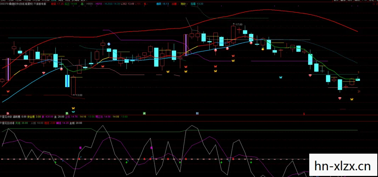The width and height of the screenshot is (378, 177).
Task: Click the red 涨 event marker icon
Action: point(8,113)
